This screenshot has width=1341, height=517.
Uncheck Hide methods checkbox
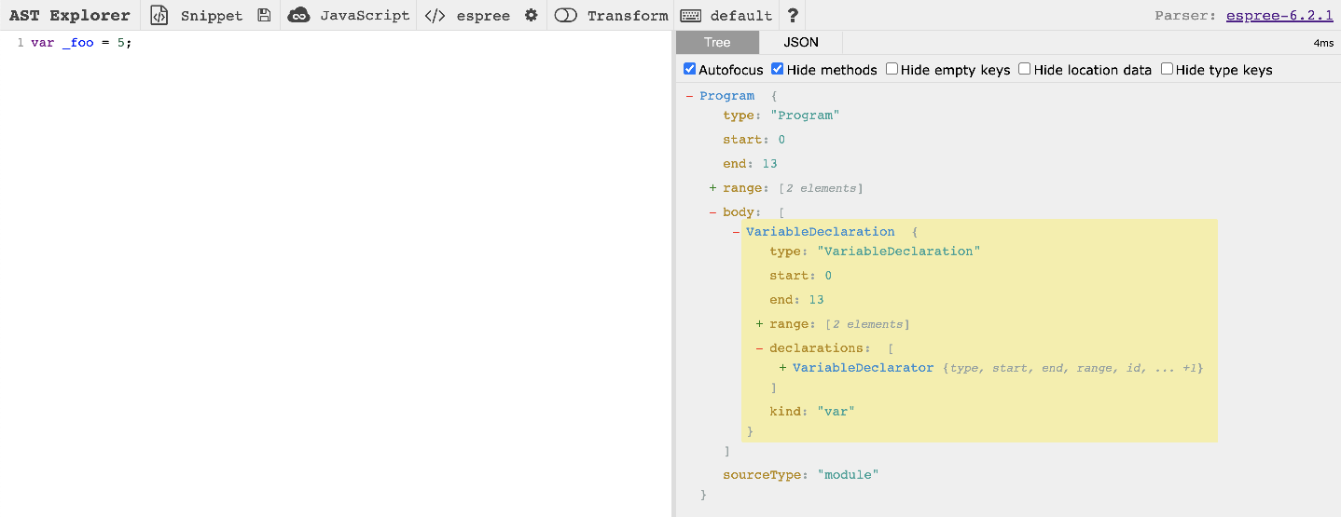coord(778,69)
